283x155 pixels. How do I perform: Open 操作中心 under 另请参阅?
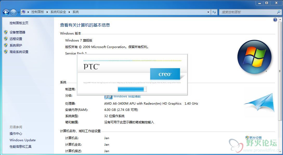(16, 133)
